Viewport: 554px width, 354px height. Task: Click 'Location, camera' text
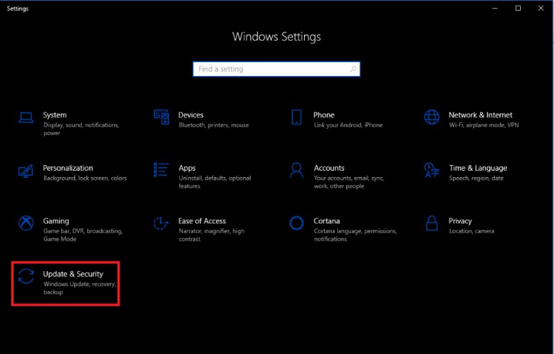[472, 232]
